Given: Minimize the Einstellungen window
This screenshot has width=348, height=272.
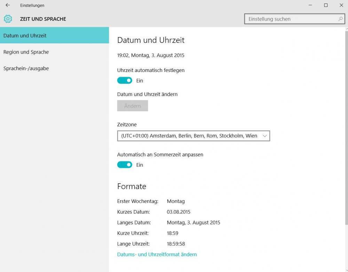Looking at the screenshot, I should (x=310, y=5).
